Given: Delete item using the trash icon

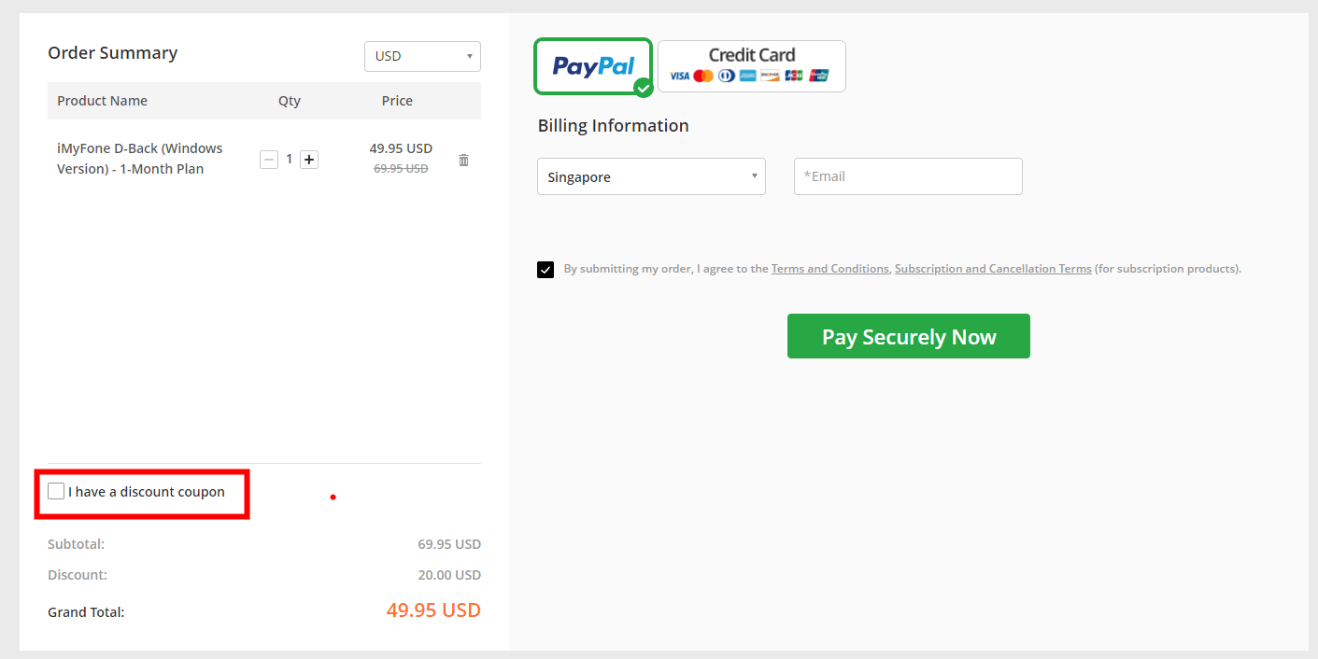Looking at the screenshot, I should click(x=463, y=160).
